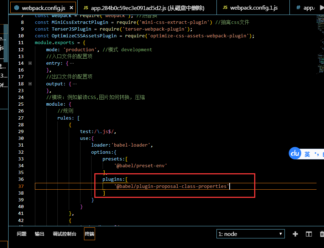Expand the folded output block
The width and height of the screenshot is (324, 248).
(x=30, y=84)
